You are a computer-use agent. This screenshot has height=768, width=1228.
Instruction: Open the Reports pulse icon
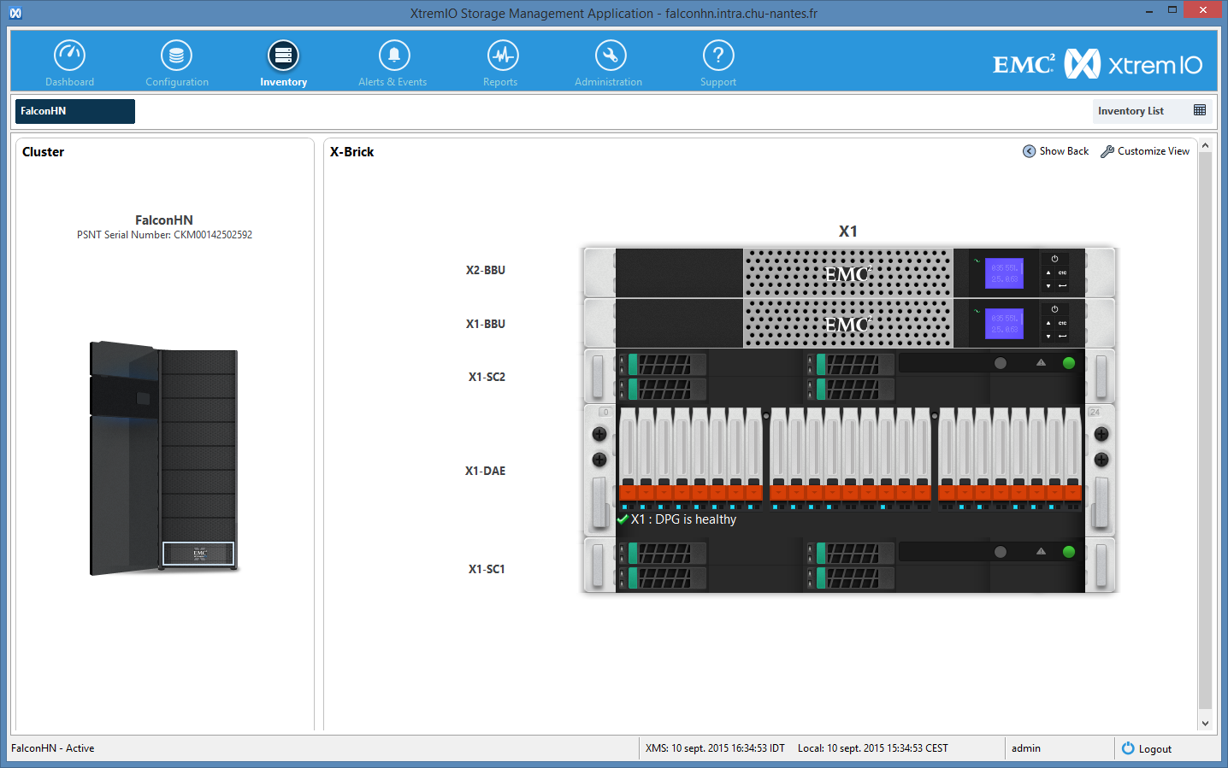(x=502, y=56)
